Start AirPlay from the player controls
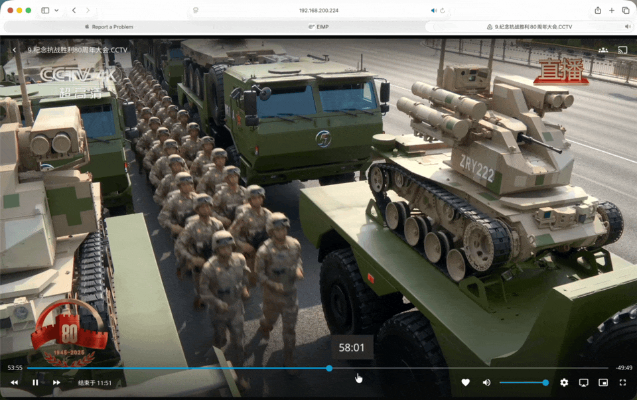The height and width of the screenshot is (400, 637). coord(584,383)
